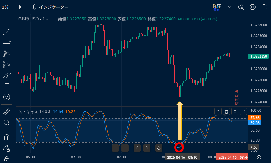Delete the stochastic indicator pane
This screenshot has height=163, width=271.
(226, 111)
